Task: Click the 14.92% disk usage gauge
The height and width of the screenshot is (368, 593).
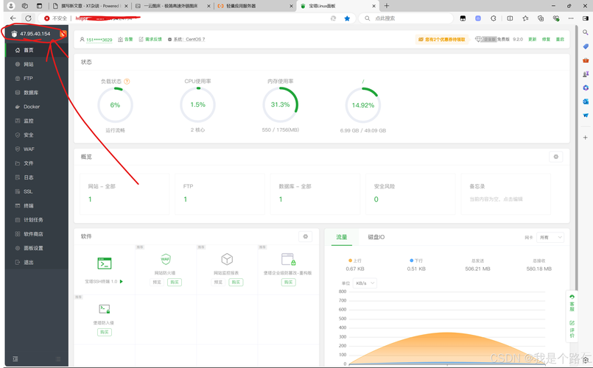Action: pyautogui.click(x=363, y=105)
